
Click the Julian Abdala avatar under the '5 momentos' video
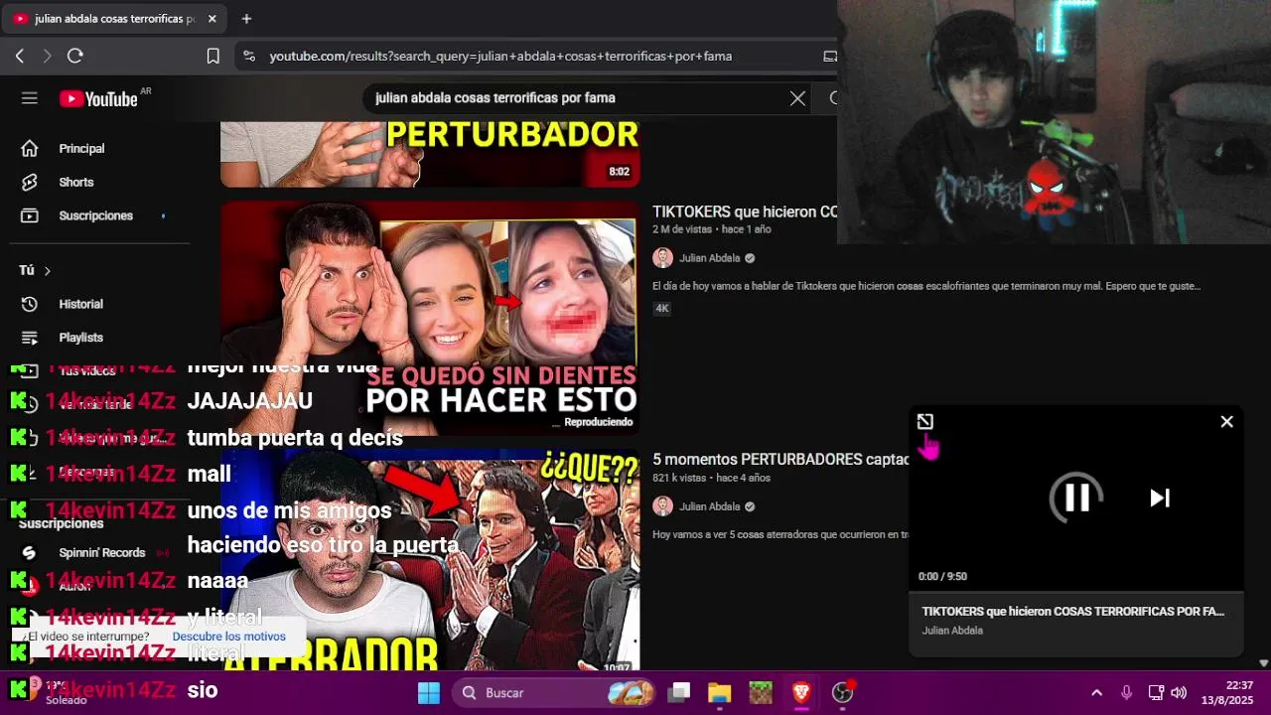click(662, 506)
